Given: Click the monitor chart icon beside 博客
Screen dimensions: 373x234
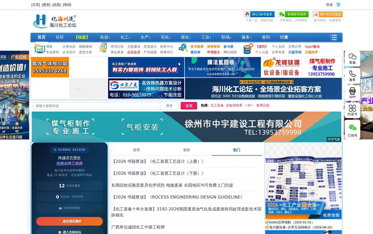Looking at the screenshot, I should click(39, 48).
